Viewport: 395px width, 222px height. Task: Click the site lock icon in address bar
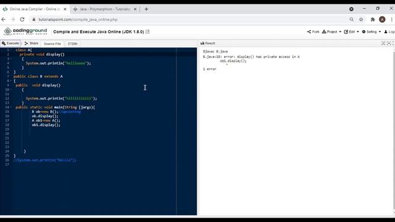[34, 19]
